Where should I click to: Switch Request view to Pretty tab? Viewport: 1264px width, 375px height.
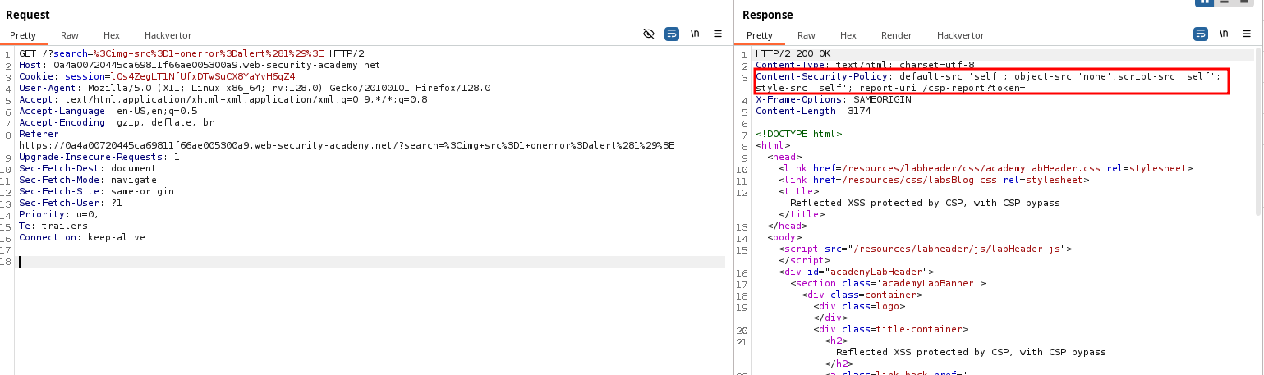click(23, 35)
